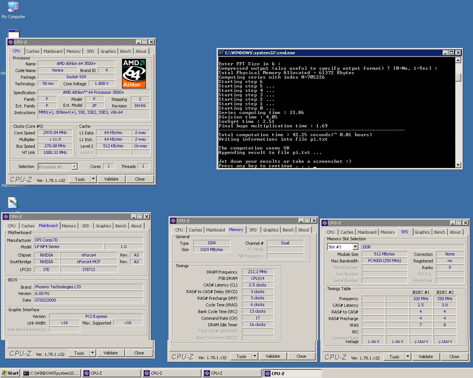Click Validate in the Memory window
Screen dimensions: 473x378
pyautogui.click(x=273, y=356)
